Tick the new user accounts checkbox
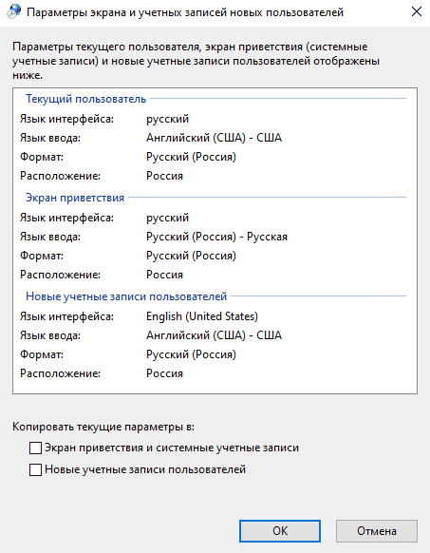Viewport: 430px width, 553px height. coord(36,469)
